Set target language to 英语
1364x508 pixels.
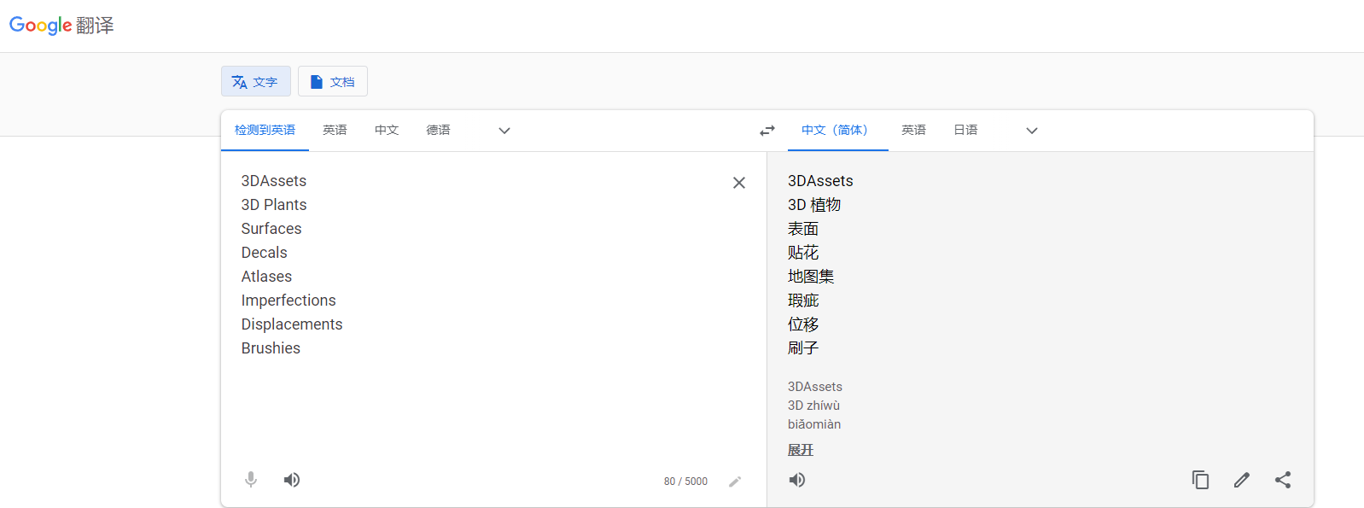tap(913, 131)
